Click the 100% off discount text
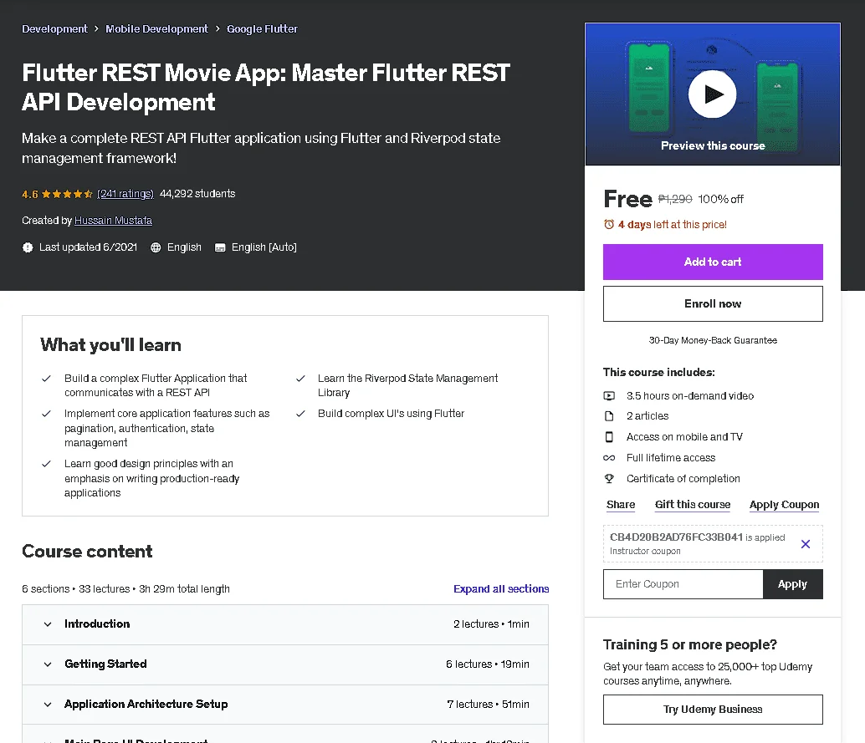 [x=720, y=199]
